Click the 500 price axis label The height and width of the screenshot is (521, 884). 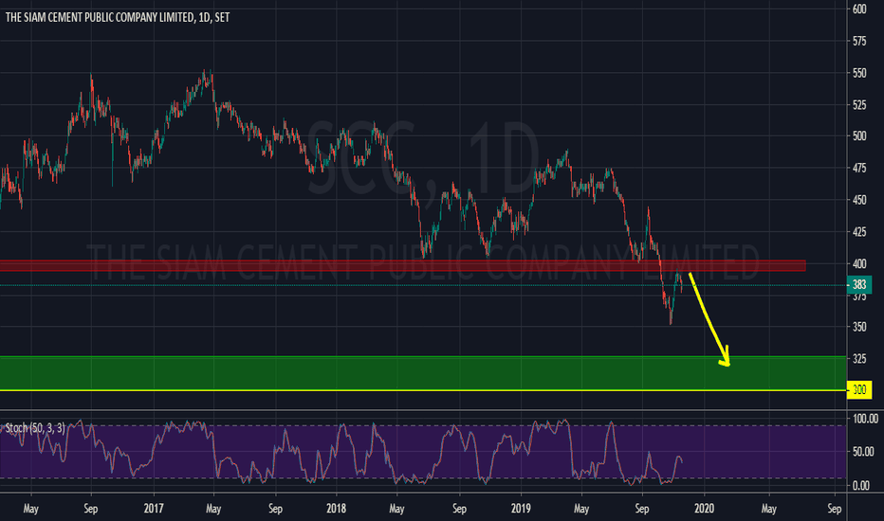859,136
